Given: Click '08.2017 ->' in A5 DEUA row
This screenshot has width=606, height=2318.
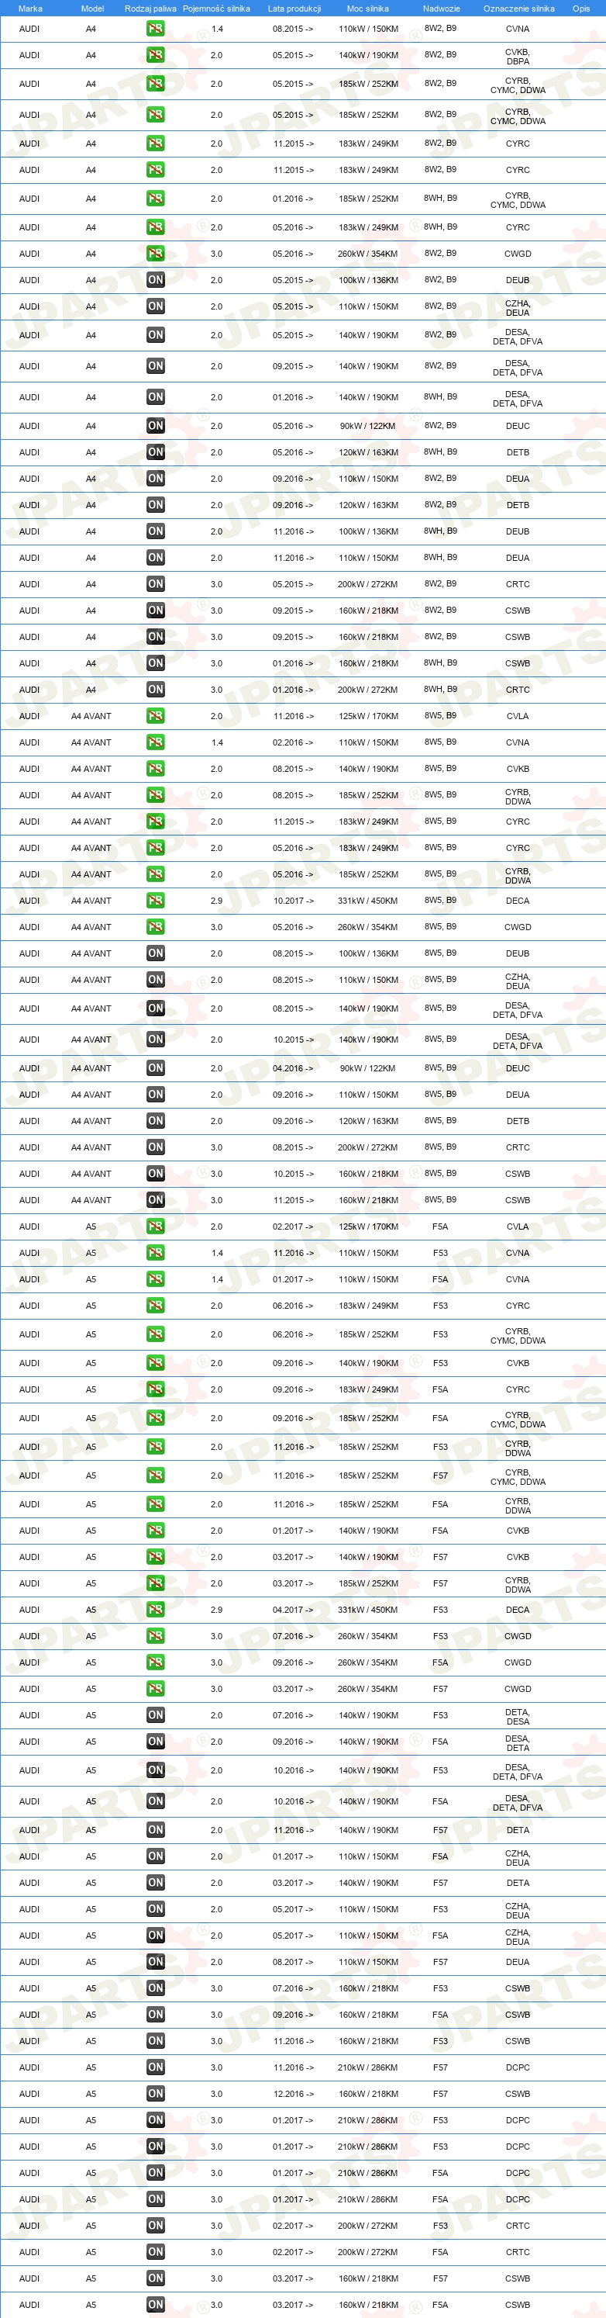Looking at the screenshot, I should point(294,1962).
